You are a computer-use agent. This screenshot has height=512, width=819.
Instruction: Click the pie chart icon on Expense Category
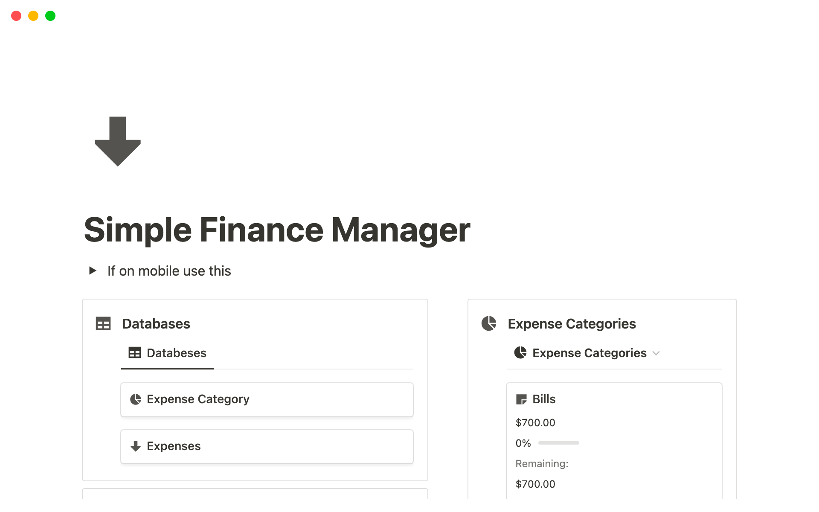pos(135,399)
